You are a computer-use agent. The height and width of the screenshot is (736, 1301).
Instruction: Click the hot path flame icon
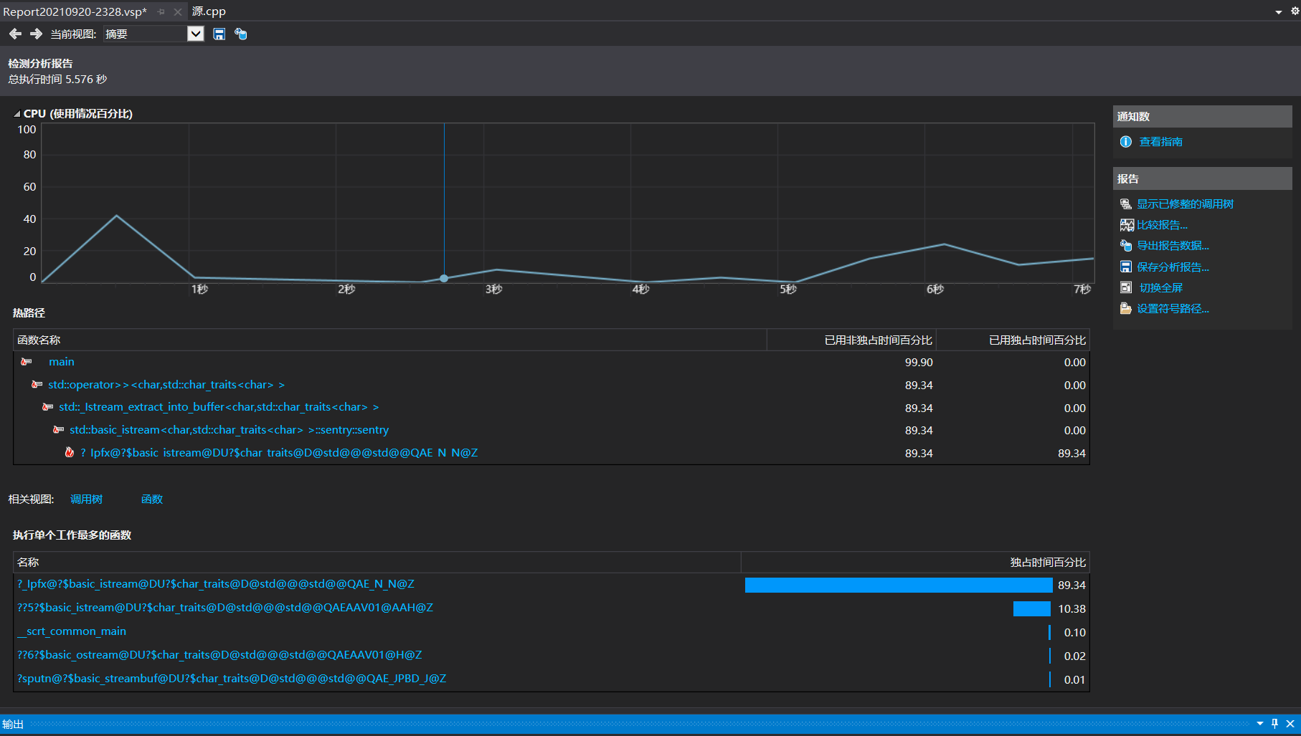coord(70,452)
